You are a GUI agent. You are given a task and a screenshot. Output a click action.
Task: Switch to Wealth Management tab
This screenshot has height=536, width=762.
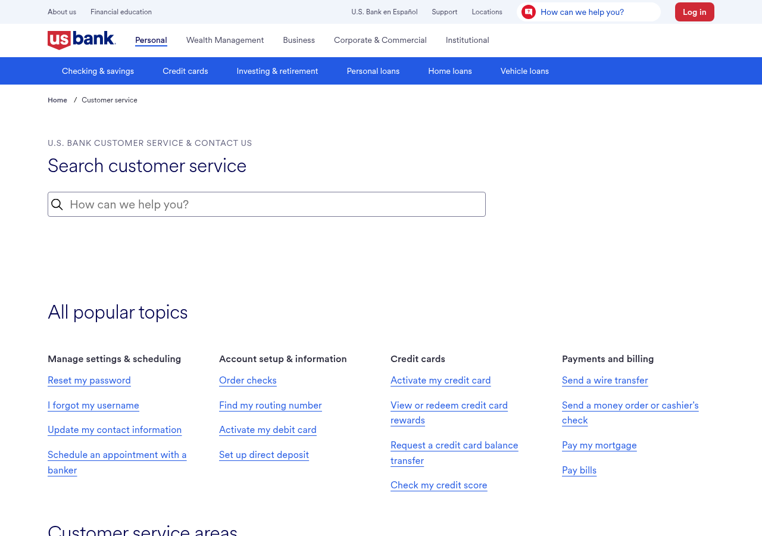point(224,40)
